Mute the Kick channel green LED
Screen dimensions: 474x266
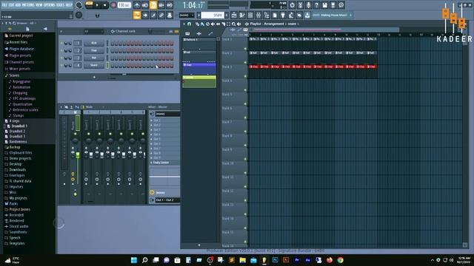point(62,43)
